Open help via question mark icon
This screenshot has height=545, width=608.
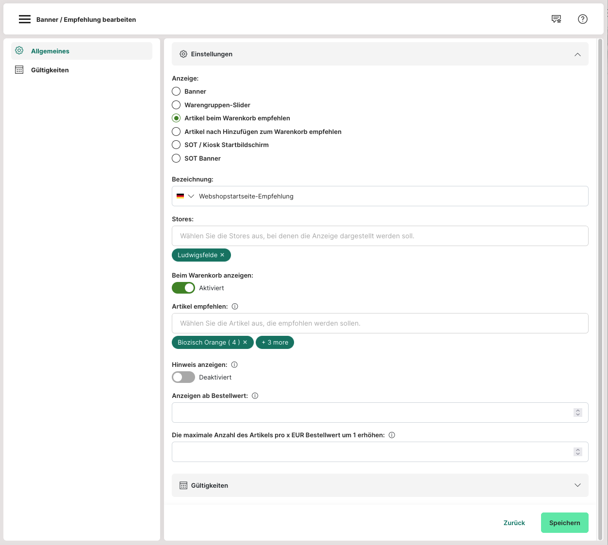tap(582, 19)
